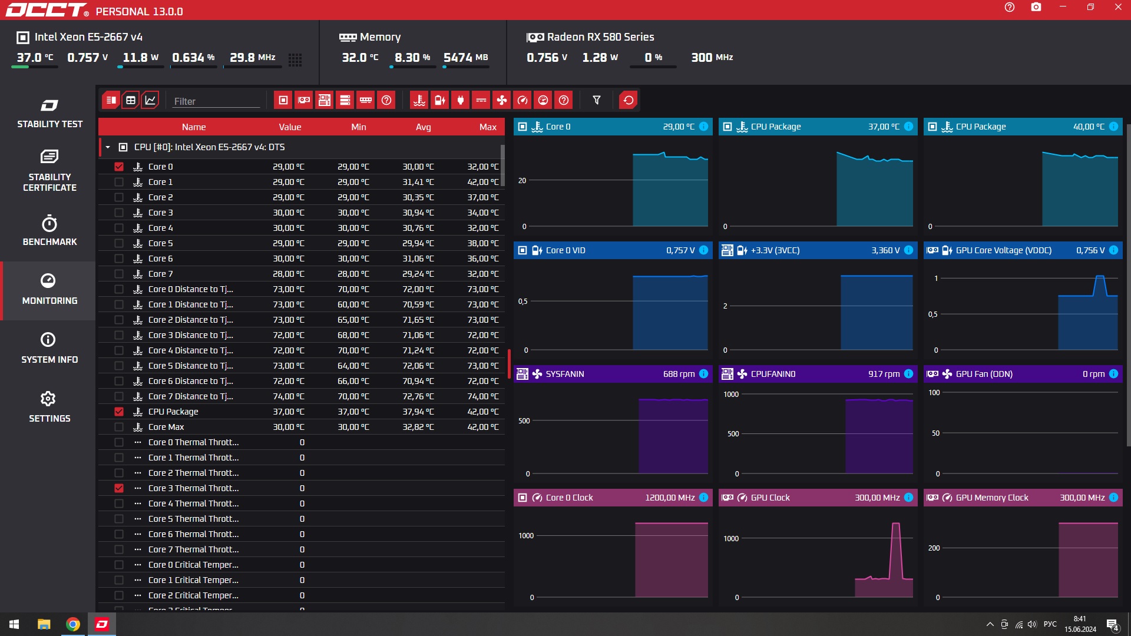This screenshot has height=636, width=1131.
Task: Collapse the CPU [#0] Intel Xeon DTS group
Action: (x=108, y=147)
